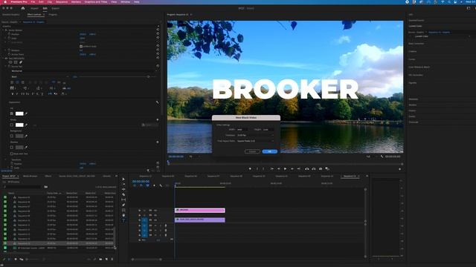The width and height of the screenshot is (476, 267).
Task: Open the Program Monitor button editor plus
Action: click(x=400, y=169)
